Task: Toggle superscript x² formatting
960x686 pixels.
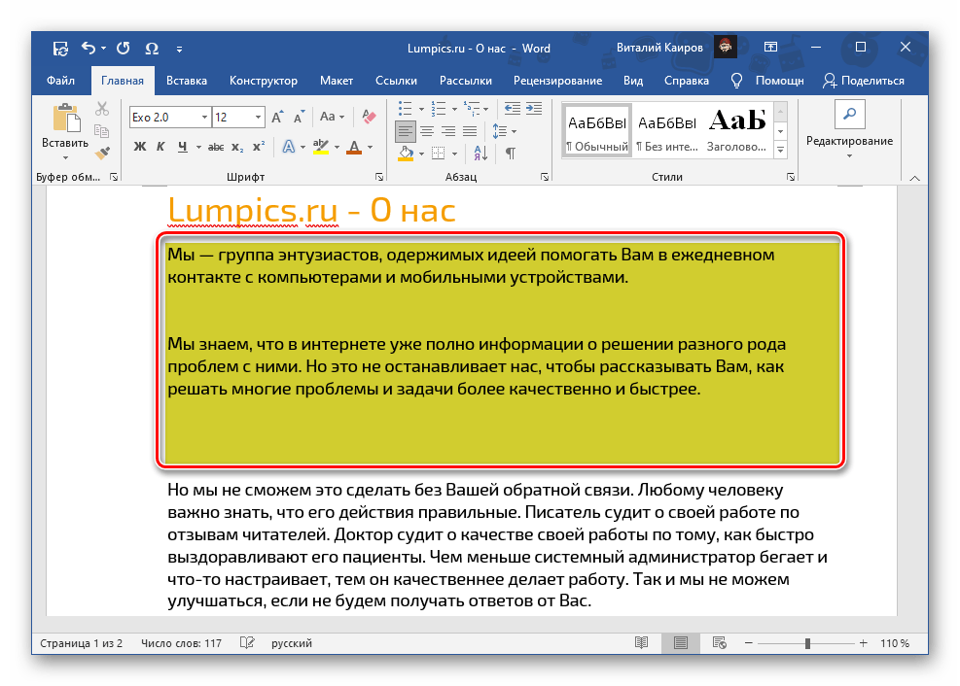Action: [259, 147]
